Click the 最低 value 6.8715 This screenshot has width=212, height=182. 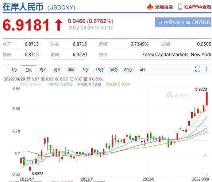coord(32,55)
